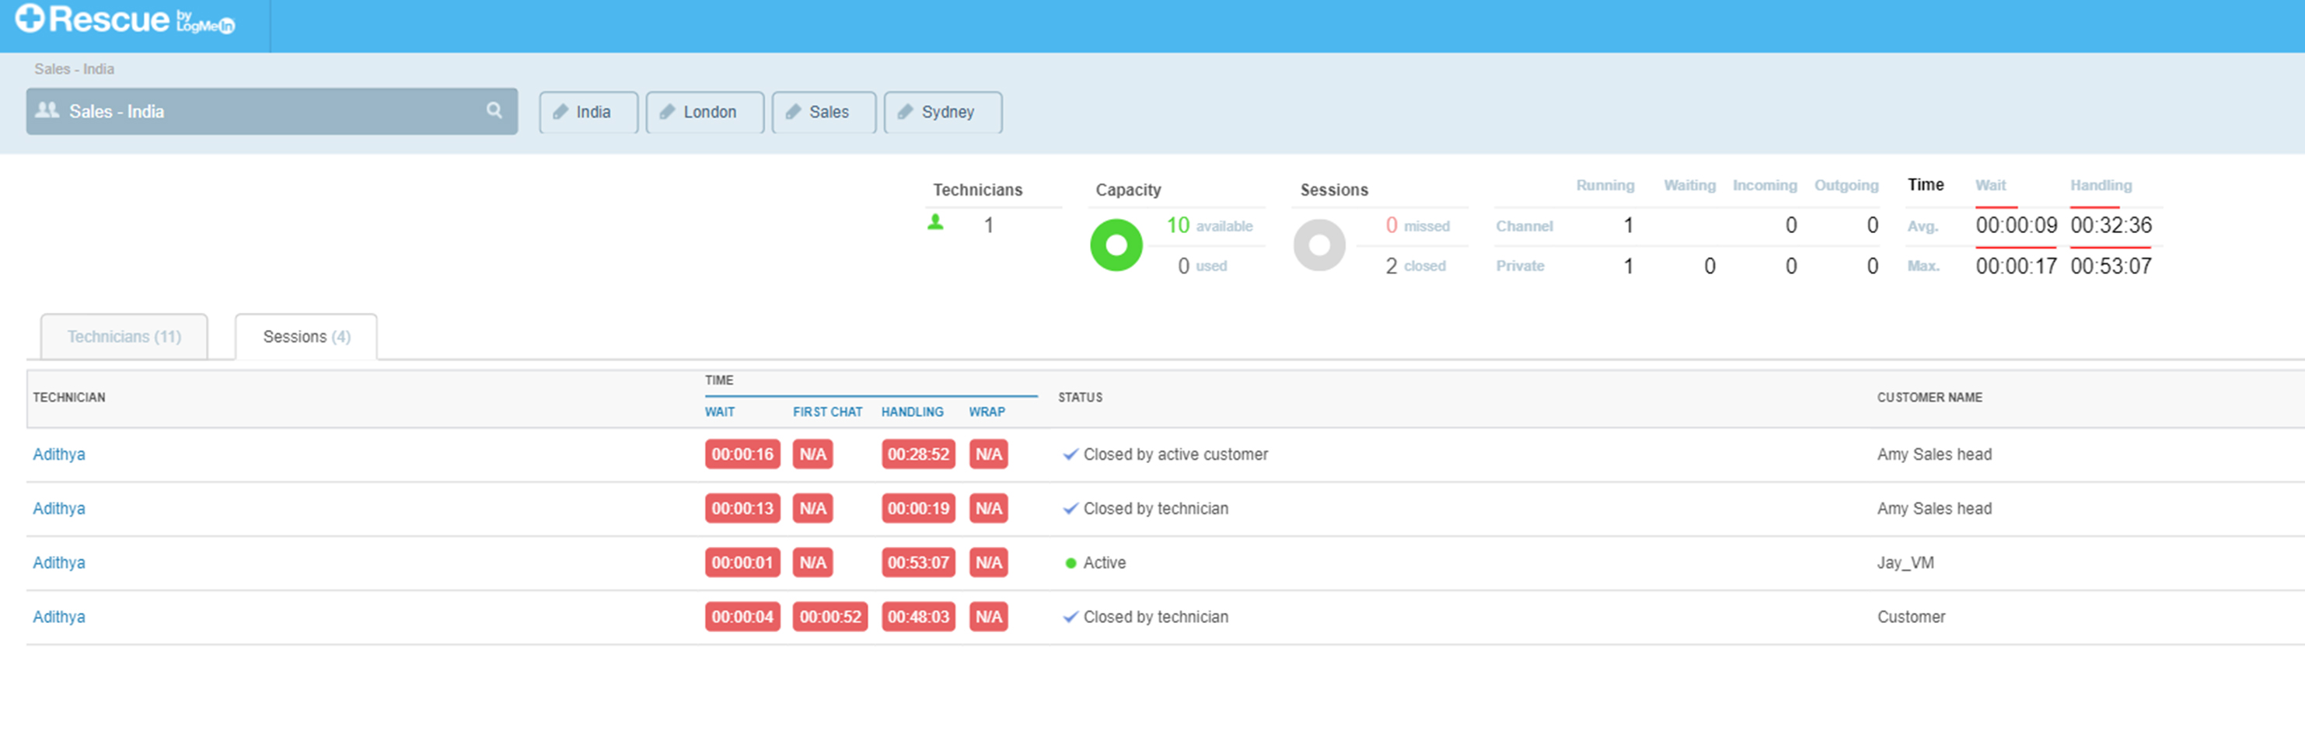Click max wait time 00:00:17

(x=2016, y=266)
